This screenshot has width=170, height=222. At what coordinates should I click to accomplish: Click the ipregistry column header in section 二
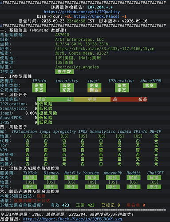67,81
